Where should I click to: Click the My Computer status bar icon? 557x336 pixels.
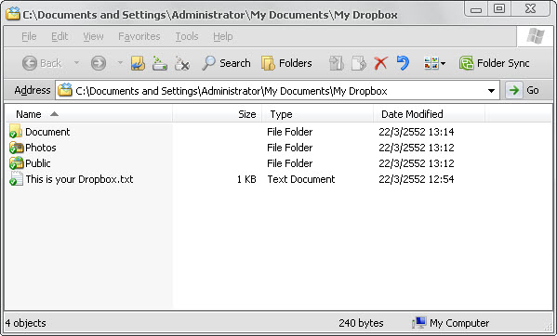click(419, 322)
